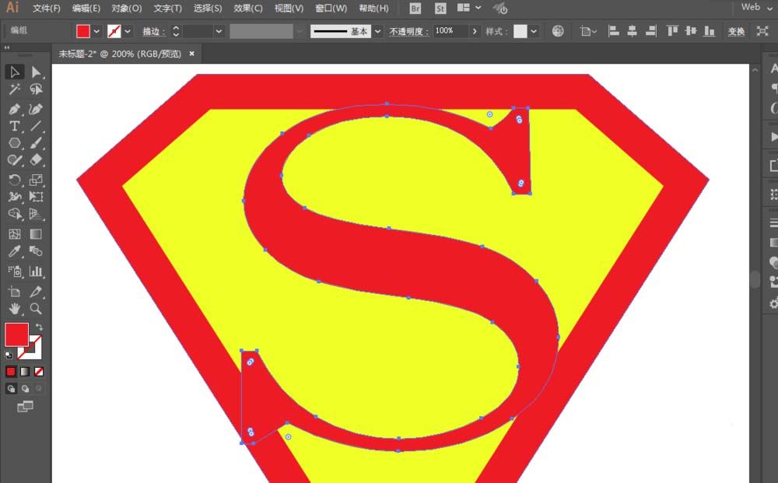This screenshot has height=483, width=778.
Task: Open 编辑(E) menu
Action: [86, 8]
